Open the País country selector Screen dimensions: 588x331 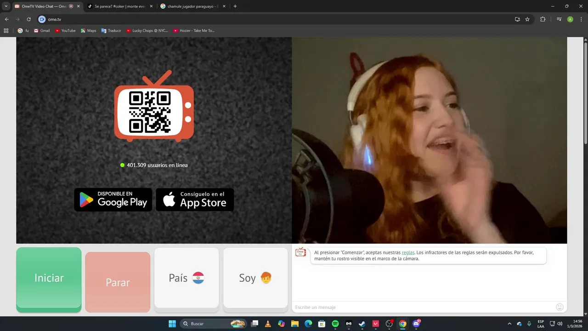(x=187, y=278)
